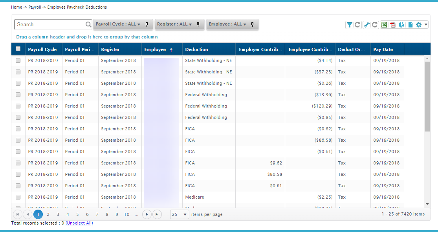Click the search magnifier icon

point(88,25)
